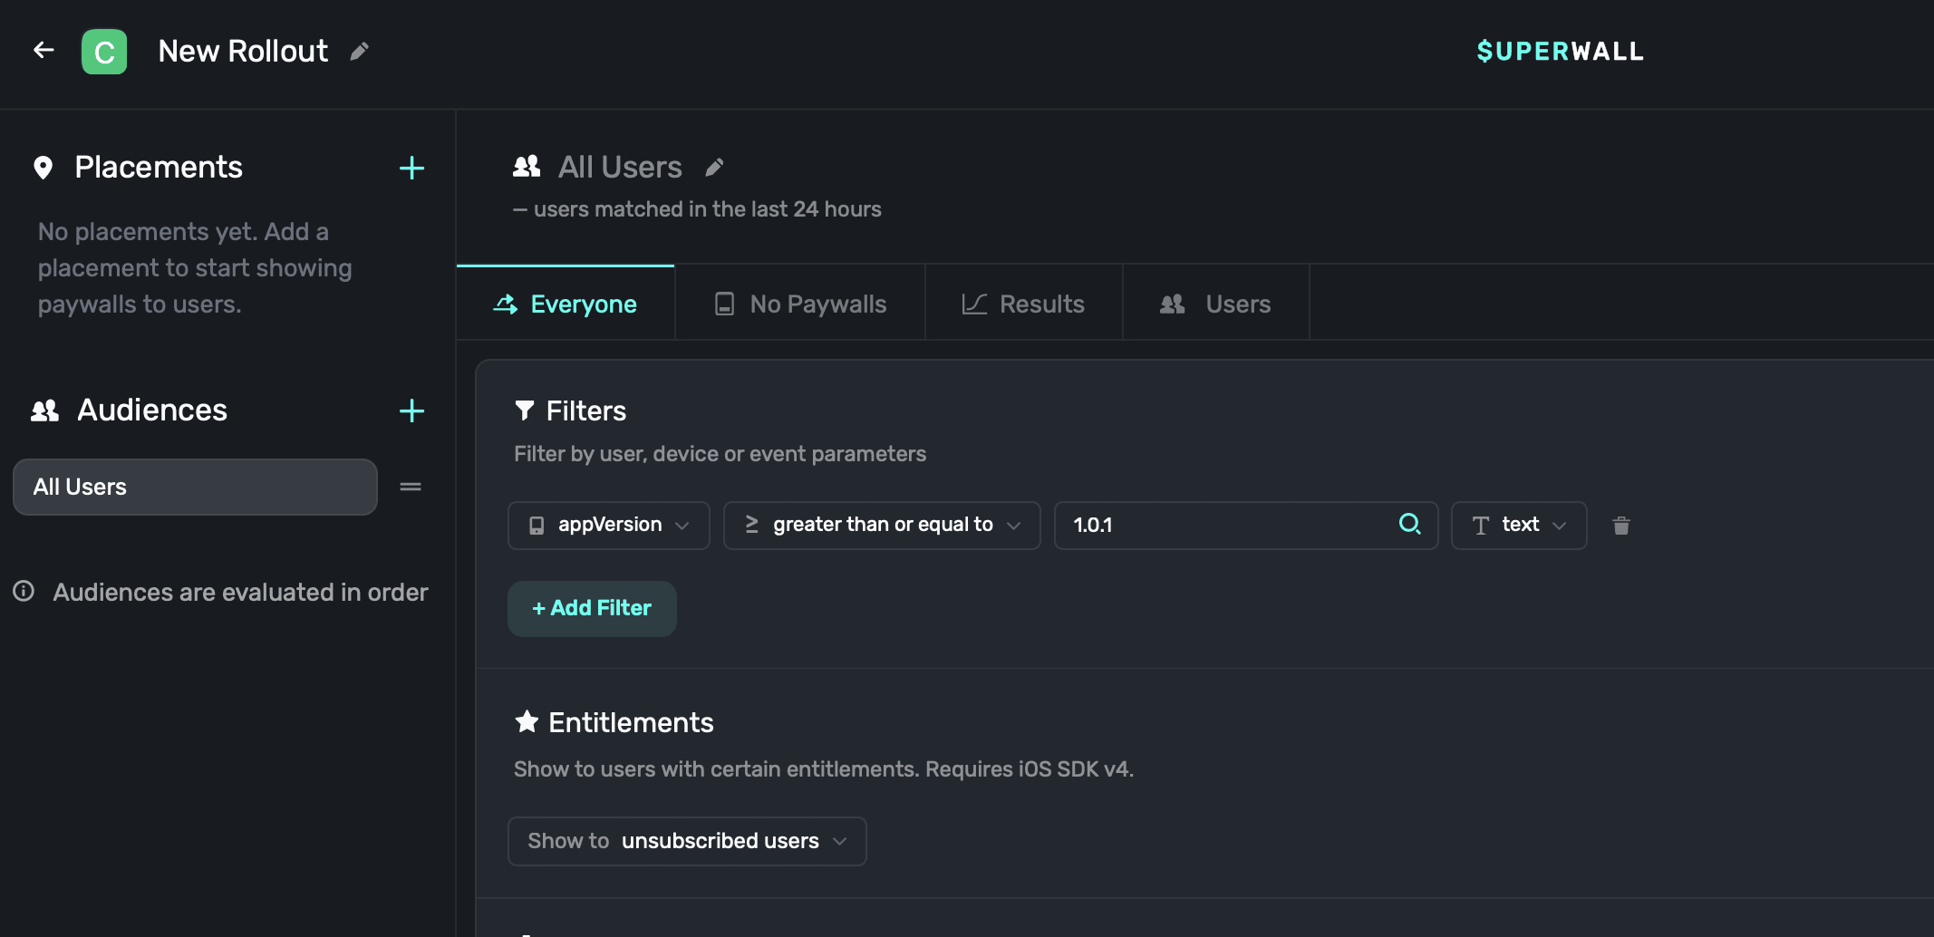The height and width of the screenshot is (937, 1934).
Task: Click the green C app icon
Action: click(x=104, y=52)
